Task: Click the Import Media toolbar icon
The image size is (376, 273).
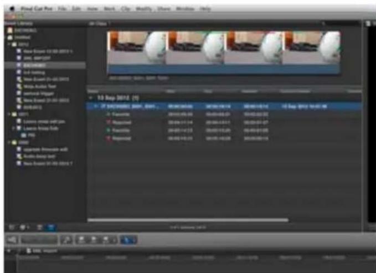Action: click(11, 240)
